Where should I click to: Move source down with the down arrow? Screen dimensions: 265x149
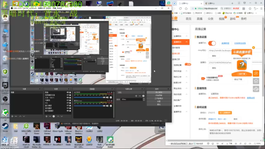click(x=62, y=117)
